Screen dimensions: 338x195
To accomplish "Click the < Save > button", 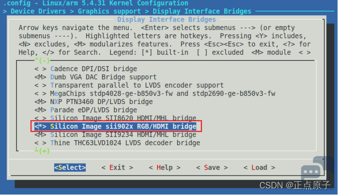I will coord(212,167).
